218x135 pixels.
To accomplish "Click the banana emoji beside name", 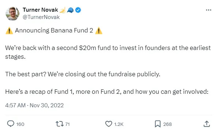I will click(63, 10).
